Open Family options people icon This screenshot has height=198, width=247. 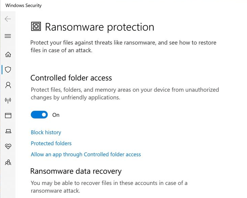[x=8, y=162]
